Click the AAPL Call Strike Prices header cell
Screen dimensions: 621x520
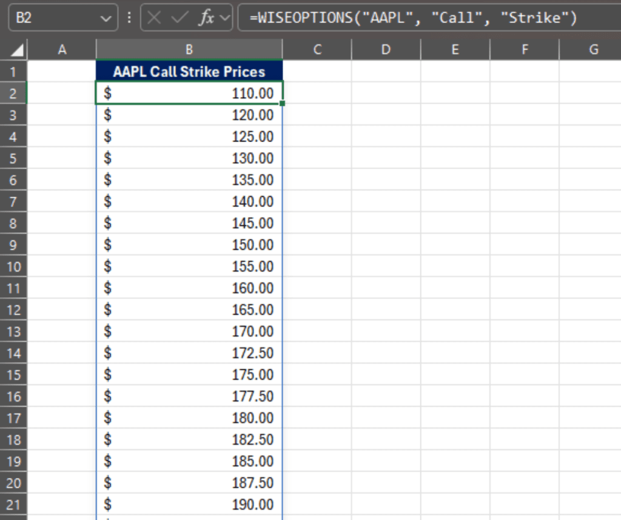(x=189, y=72)
